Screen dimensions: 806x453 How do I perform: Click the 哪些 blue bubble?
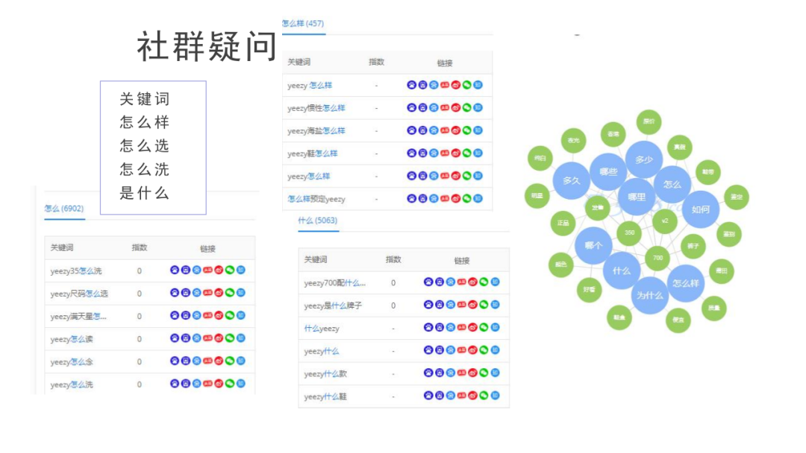(x=608, y=172)
